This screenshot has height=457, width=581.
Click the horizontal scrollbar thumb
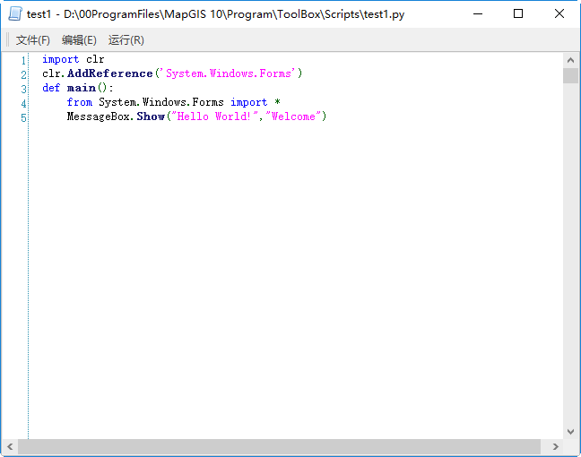(278, 446)
